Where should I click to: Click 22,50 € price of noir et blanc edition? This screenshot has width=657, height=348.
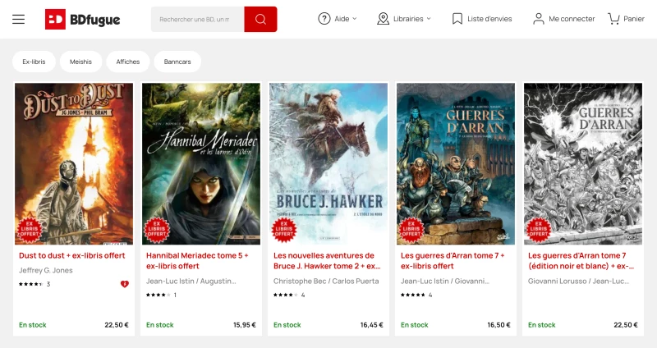pyautogui.click(x=626, y=325)
